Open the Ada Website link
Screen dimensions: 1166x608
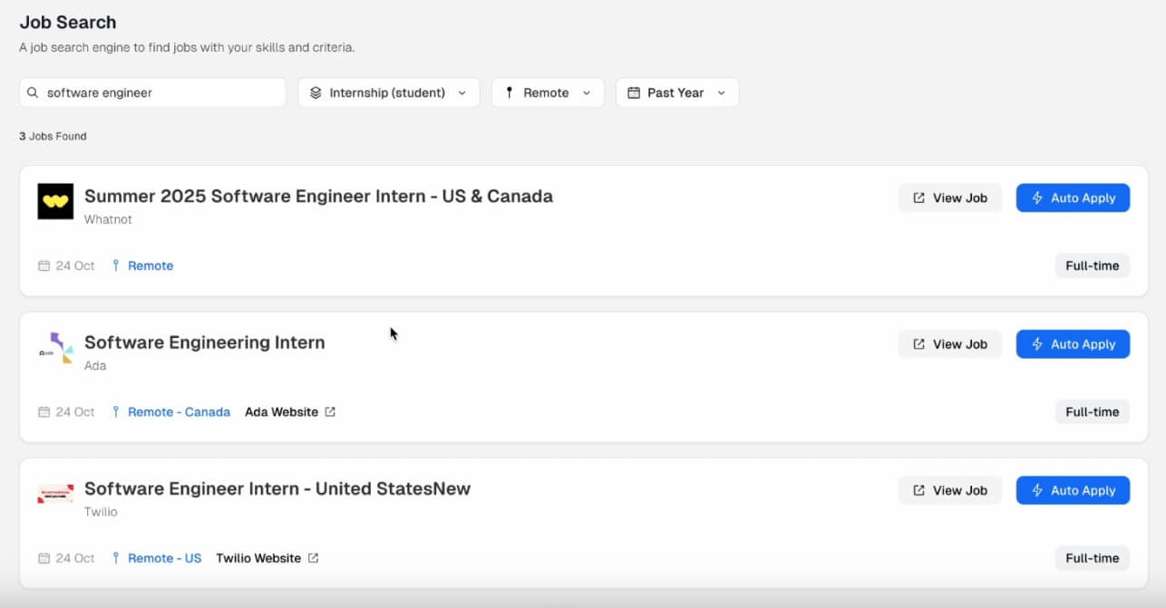[x=281, y=411]
